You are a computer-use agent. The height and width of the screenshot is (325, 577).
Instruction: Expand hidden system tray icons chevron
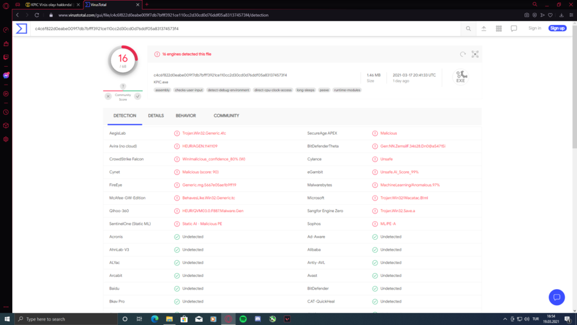505,319
